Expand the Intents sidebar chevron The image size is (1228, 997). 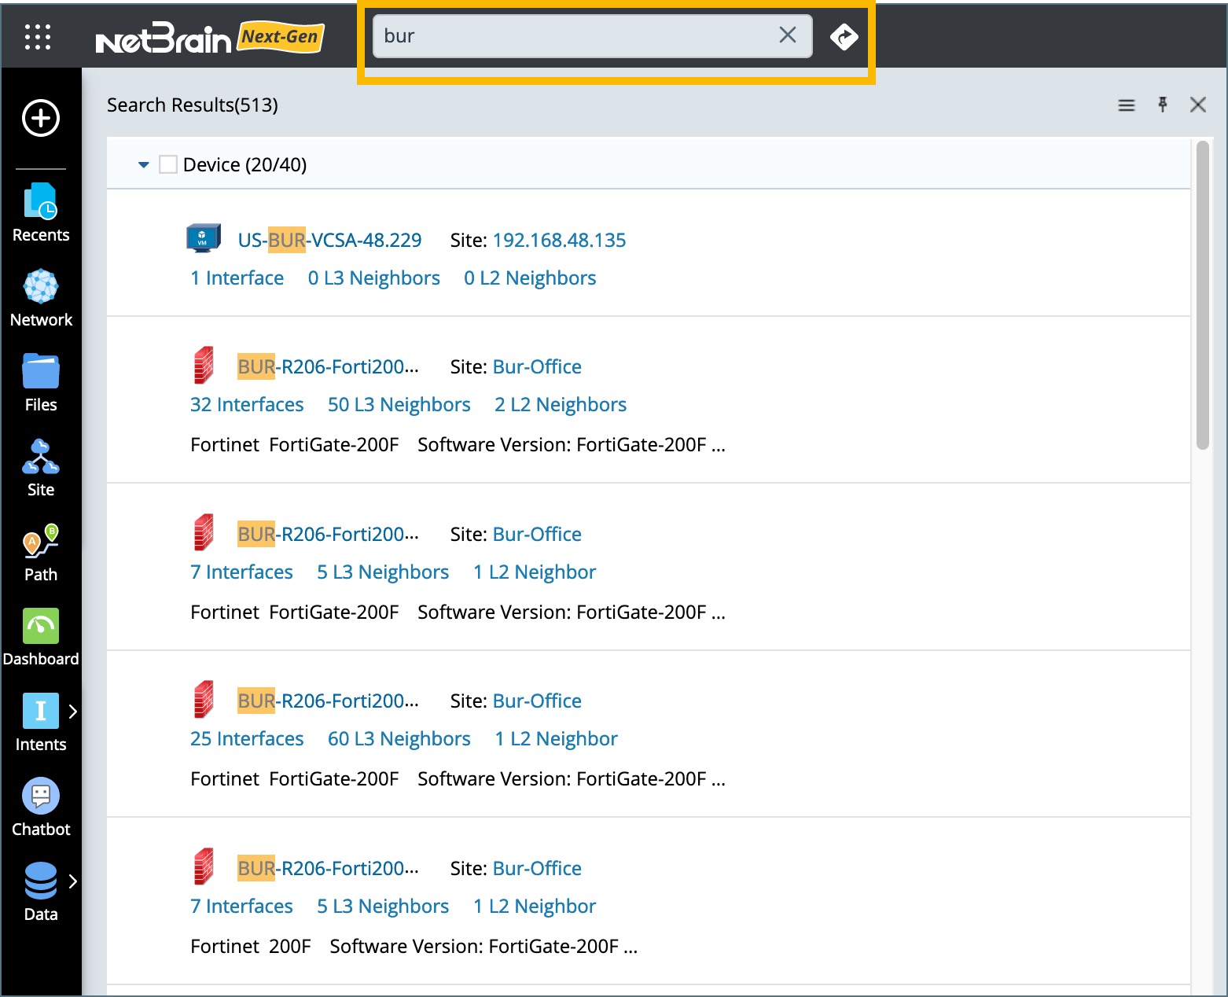point(73,711)
